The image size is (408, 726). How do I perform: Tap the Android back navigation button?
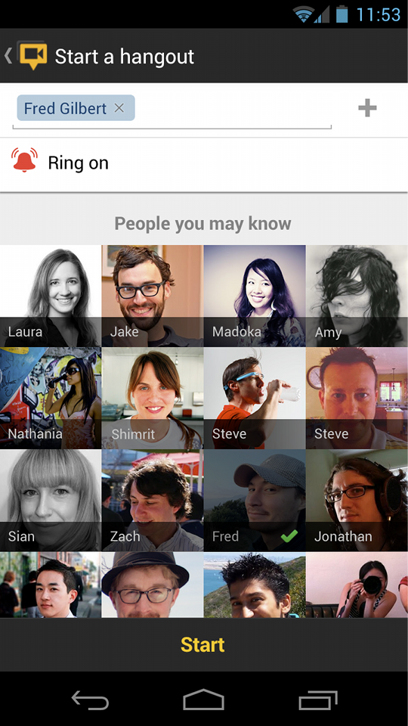(90, 700)
